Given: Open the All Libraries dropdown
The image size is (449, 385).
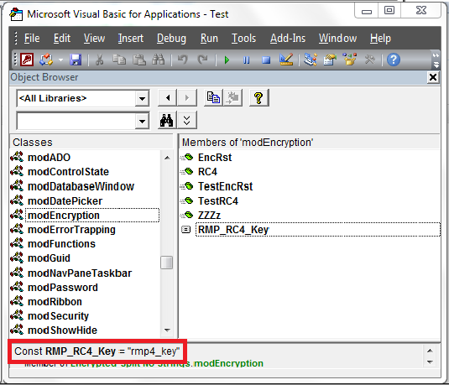Looking at the screenshot, I should point(142,98).
